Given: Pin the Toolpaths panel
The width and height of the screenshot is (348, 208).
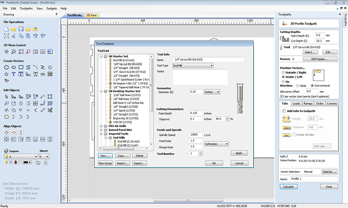Looking at the screenshot, I should pyautogui.click(x=340, y=14).
